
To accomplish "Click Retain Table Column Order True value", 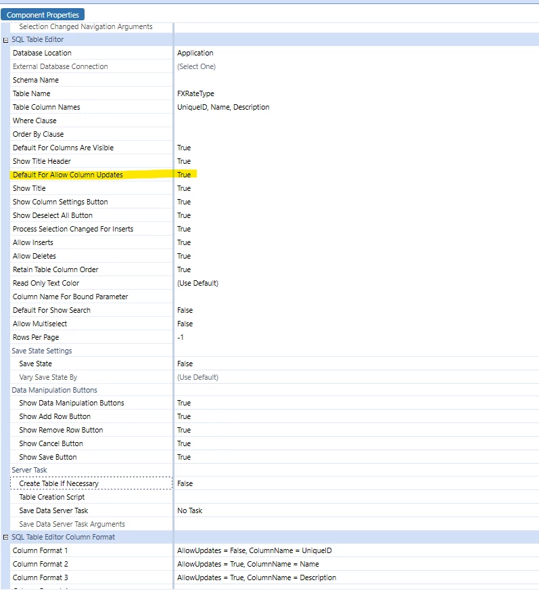I will (x=184, y=270).
